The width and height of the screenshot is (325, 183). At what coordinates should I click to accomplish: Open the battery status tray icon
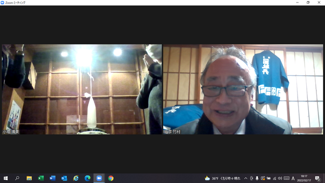(269, 178)
